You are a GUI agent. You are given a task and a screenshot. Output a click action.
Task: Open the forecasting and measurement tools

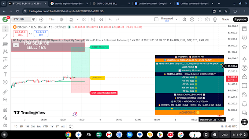5,59
